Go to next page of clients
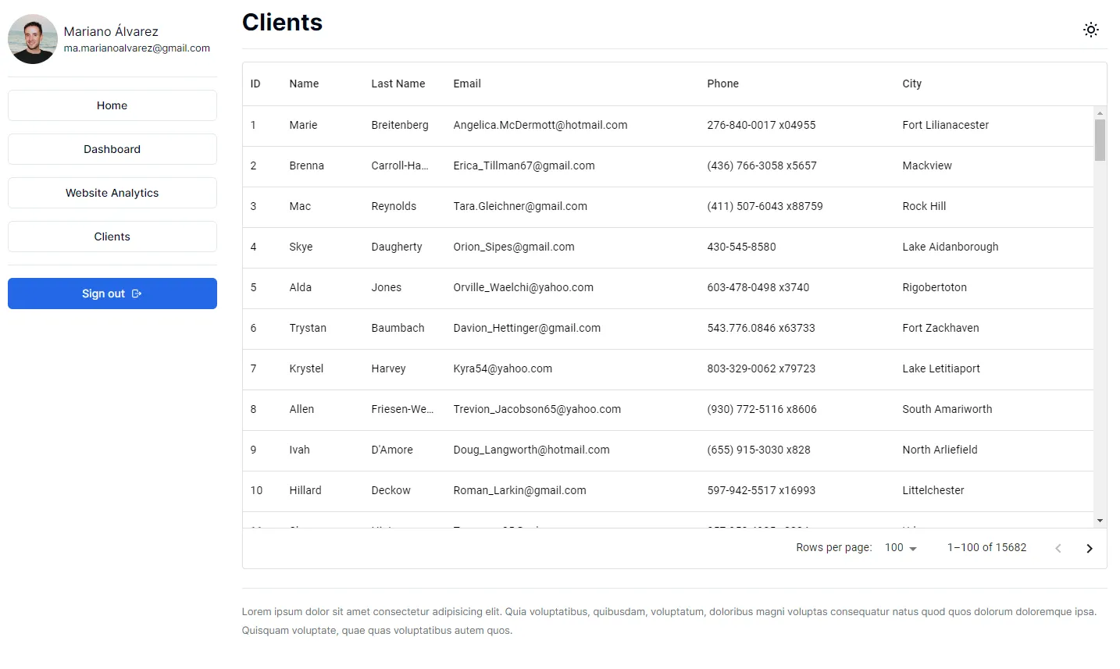1120x669 pixels. click(1089, 548)
